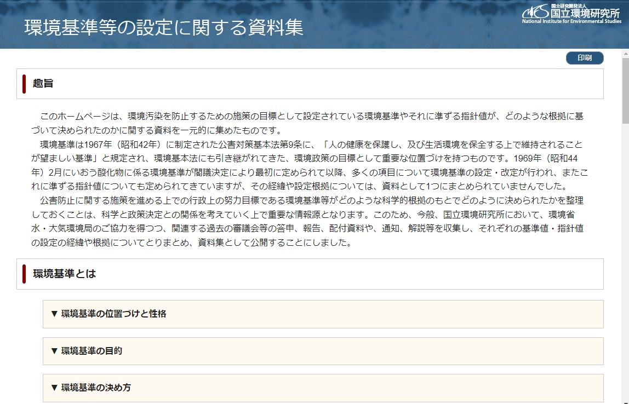This screenshot has height=404, width=629.
Task: Click red marker bar beside 趣旨
Action: (24, 84)
